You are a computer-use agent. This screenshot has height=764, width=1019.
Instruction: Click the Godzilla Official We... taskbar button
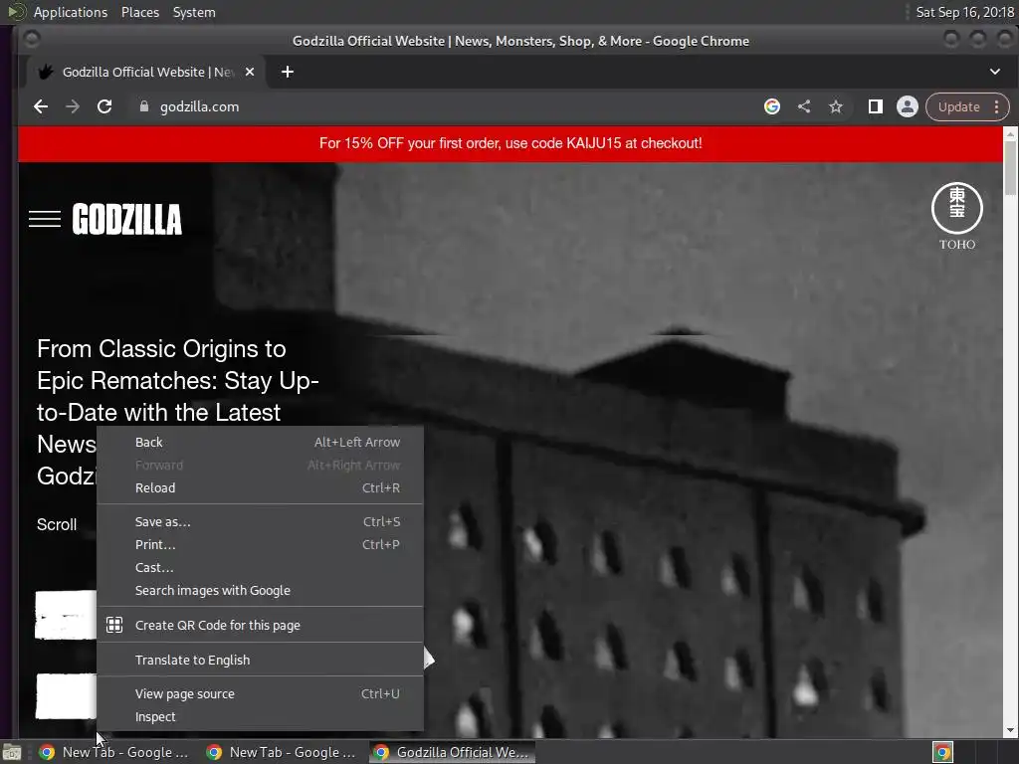453,752
